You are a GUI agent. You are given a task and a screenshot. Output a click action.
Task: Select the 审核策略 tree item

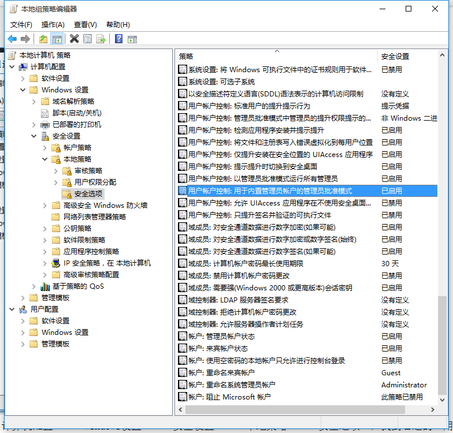pyautogui.click(x=88, y=171)
